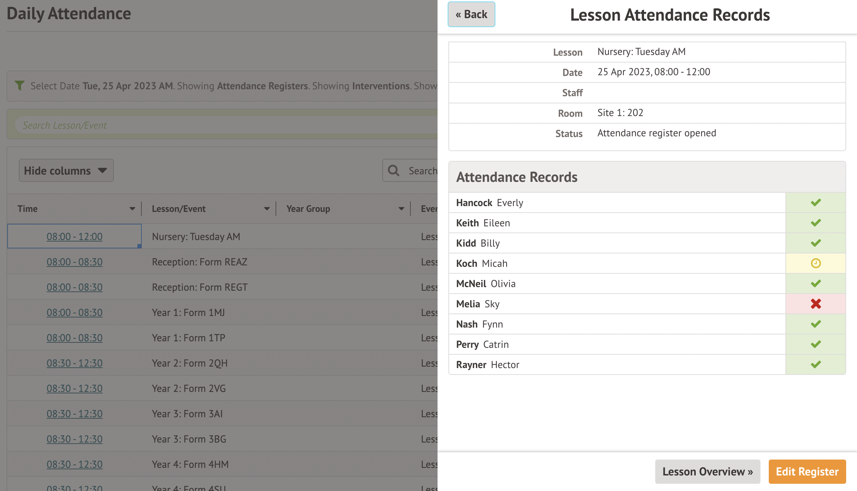Screen dimensions: 857x491
Task: Click Melia Sky's red absent cross
Action: coord(815,304)
